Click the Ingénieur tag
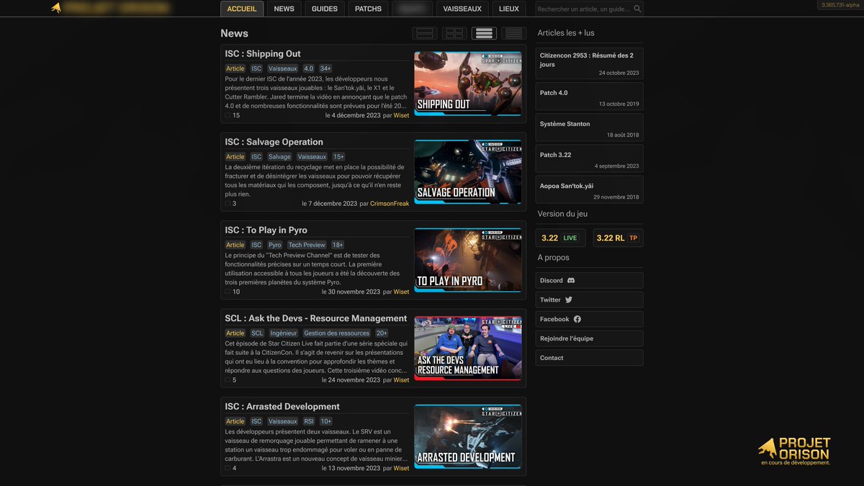The width and height of the screenshot is (864, 486). pyautogui.click(x=284, y=333)
